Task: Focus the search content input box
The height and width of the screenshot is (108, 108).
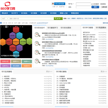Action: (31, 19)
